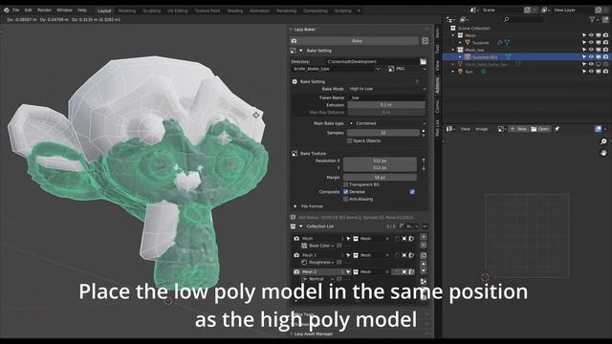Select Scene Collection in the outliner
612x344 pixels.
pyautogui.click(x=473, y=29)
